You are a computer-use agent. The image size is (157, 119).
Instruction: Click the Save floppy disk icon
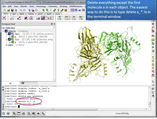tap(13, 10)
